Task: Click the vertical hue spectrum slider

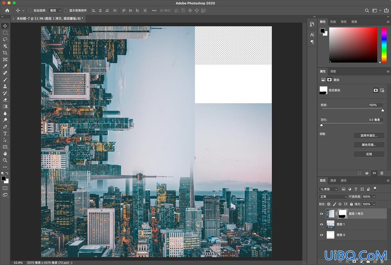Action: click(384, 45)
